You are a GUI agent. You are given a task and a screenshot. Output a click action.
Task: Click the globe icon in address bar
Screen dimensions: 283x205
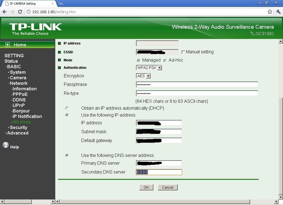[x=28, y=12]
